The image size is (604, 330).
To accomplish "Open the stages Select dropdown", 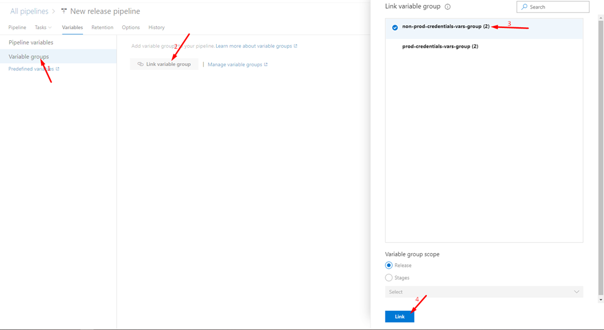I will click(484, 292).
